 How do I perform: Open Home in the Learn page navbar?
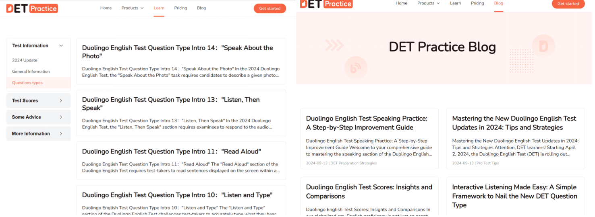coord(106,8)
